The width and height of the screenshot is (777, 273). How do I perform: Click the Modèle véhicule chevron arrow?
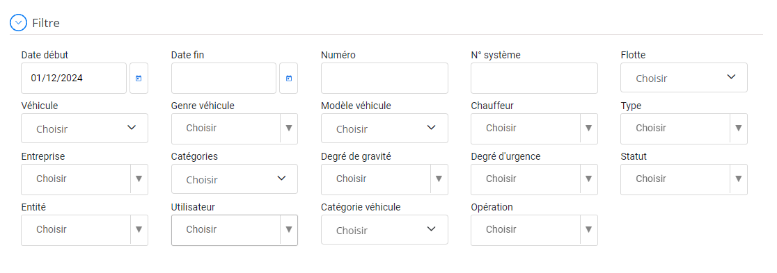coord(431,128)
